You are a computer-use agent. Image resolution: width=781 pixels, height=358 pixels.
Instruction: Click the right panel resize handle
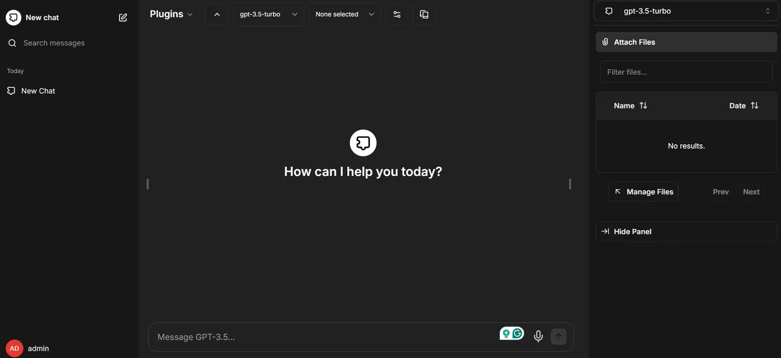pos(570,184)
